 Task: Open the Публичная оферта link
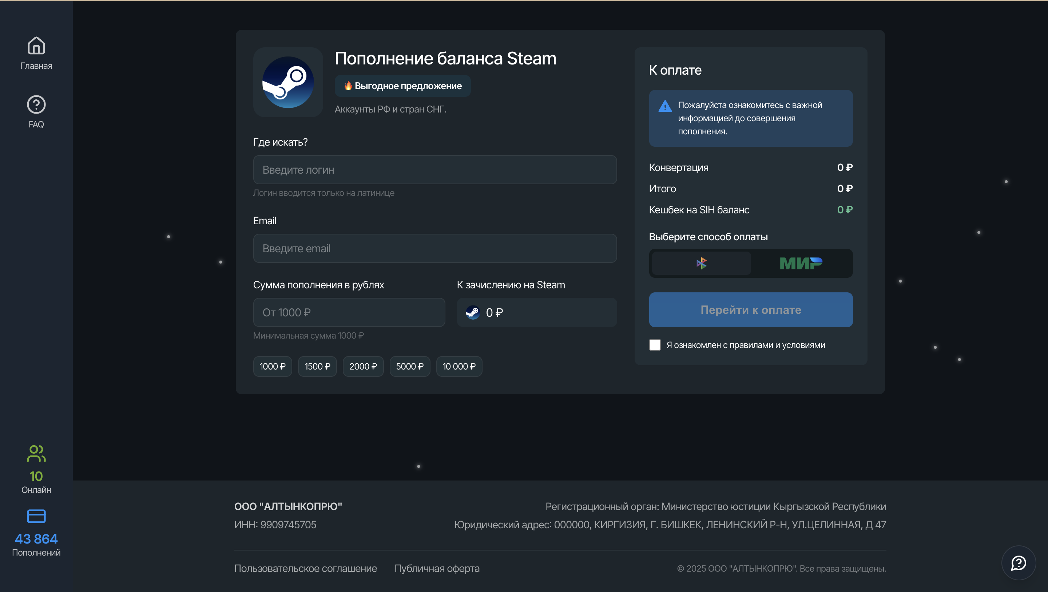pyautogui.click(x=437, y=568)
